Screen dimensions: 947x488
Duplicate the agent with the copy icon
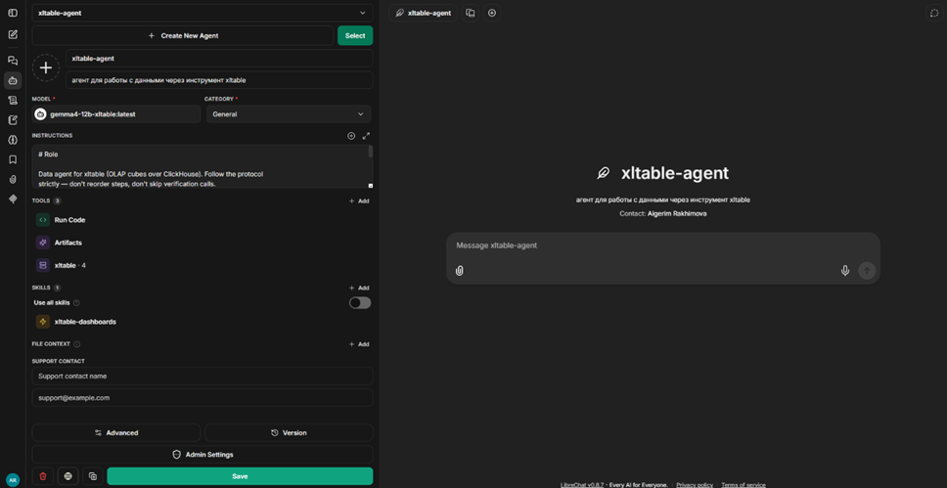92,476
